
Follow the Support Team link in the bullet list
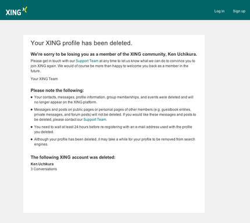95,120
